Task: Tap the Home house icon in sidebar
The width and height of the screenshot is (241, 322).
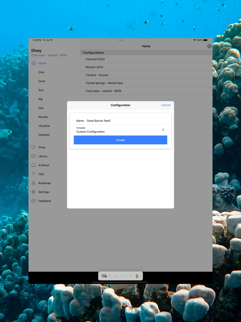Action: tap(33, 63)
